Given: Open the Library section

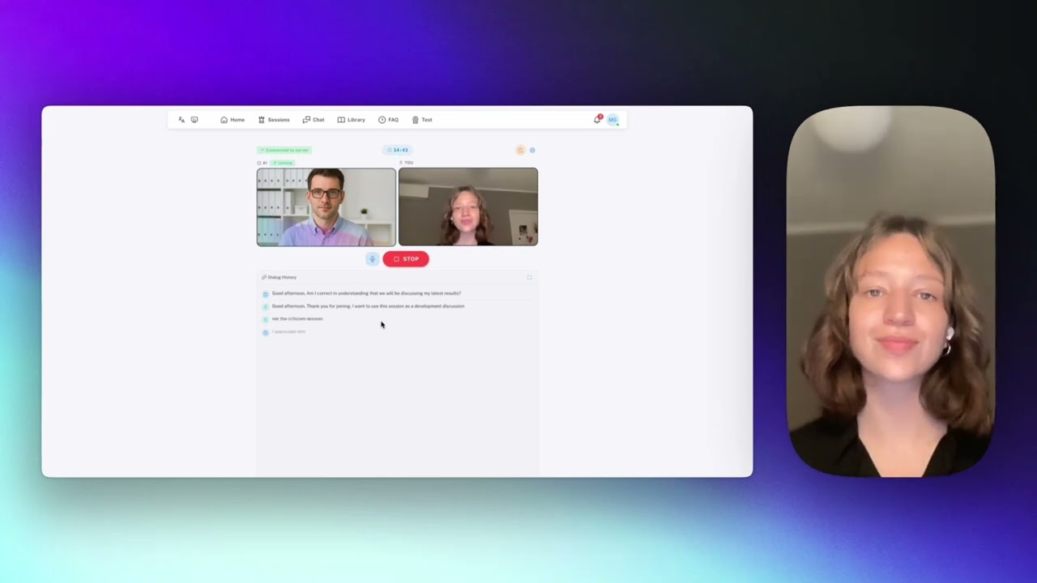Looking at the screenshot, I should (352, 120).
